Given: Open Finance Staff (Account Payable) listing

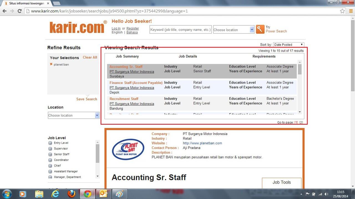Looking at the screenshot, I should click(136, 83).
